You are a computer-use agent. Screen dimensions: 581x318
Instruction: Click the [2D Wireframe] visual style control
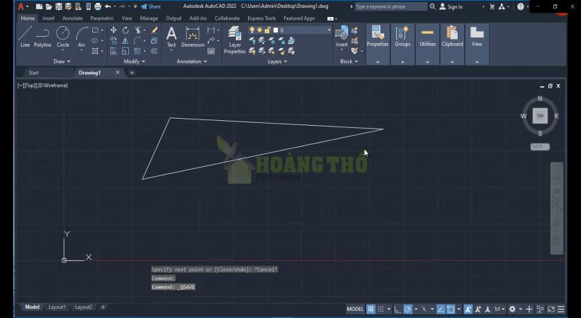[x=52, y=86]
